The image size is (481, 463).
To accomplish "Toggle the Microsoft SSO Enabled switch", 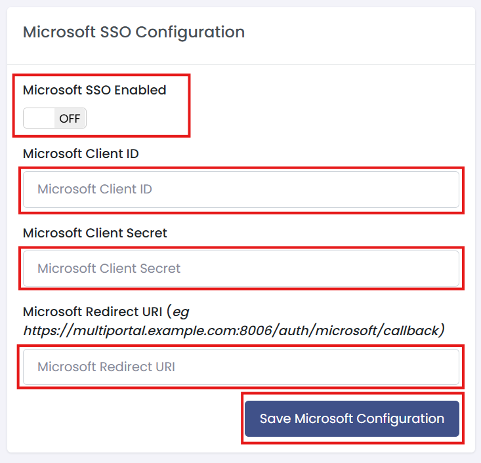I will [x=54, y=118].
